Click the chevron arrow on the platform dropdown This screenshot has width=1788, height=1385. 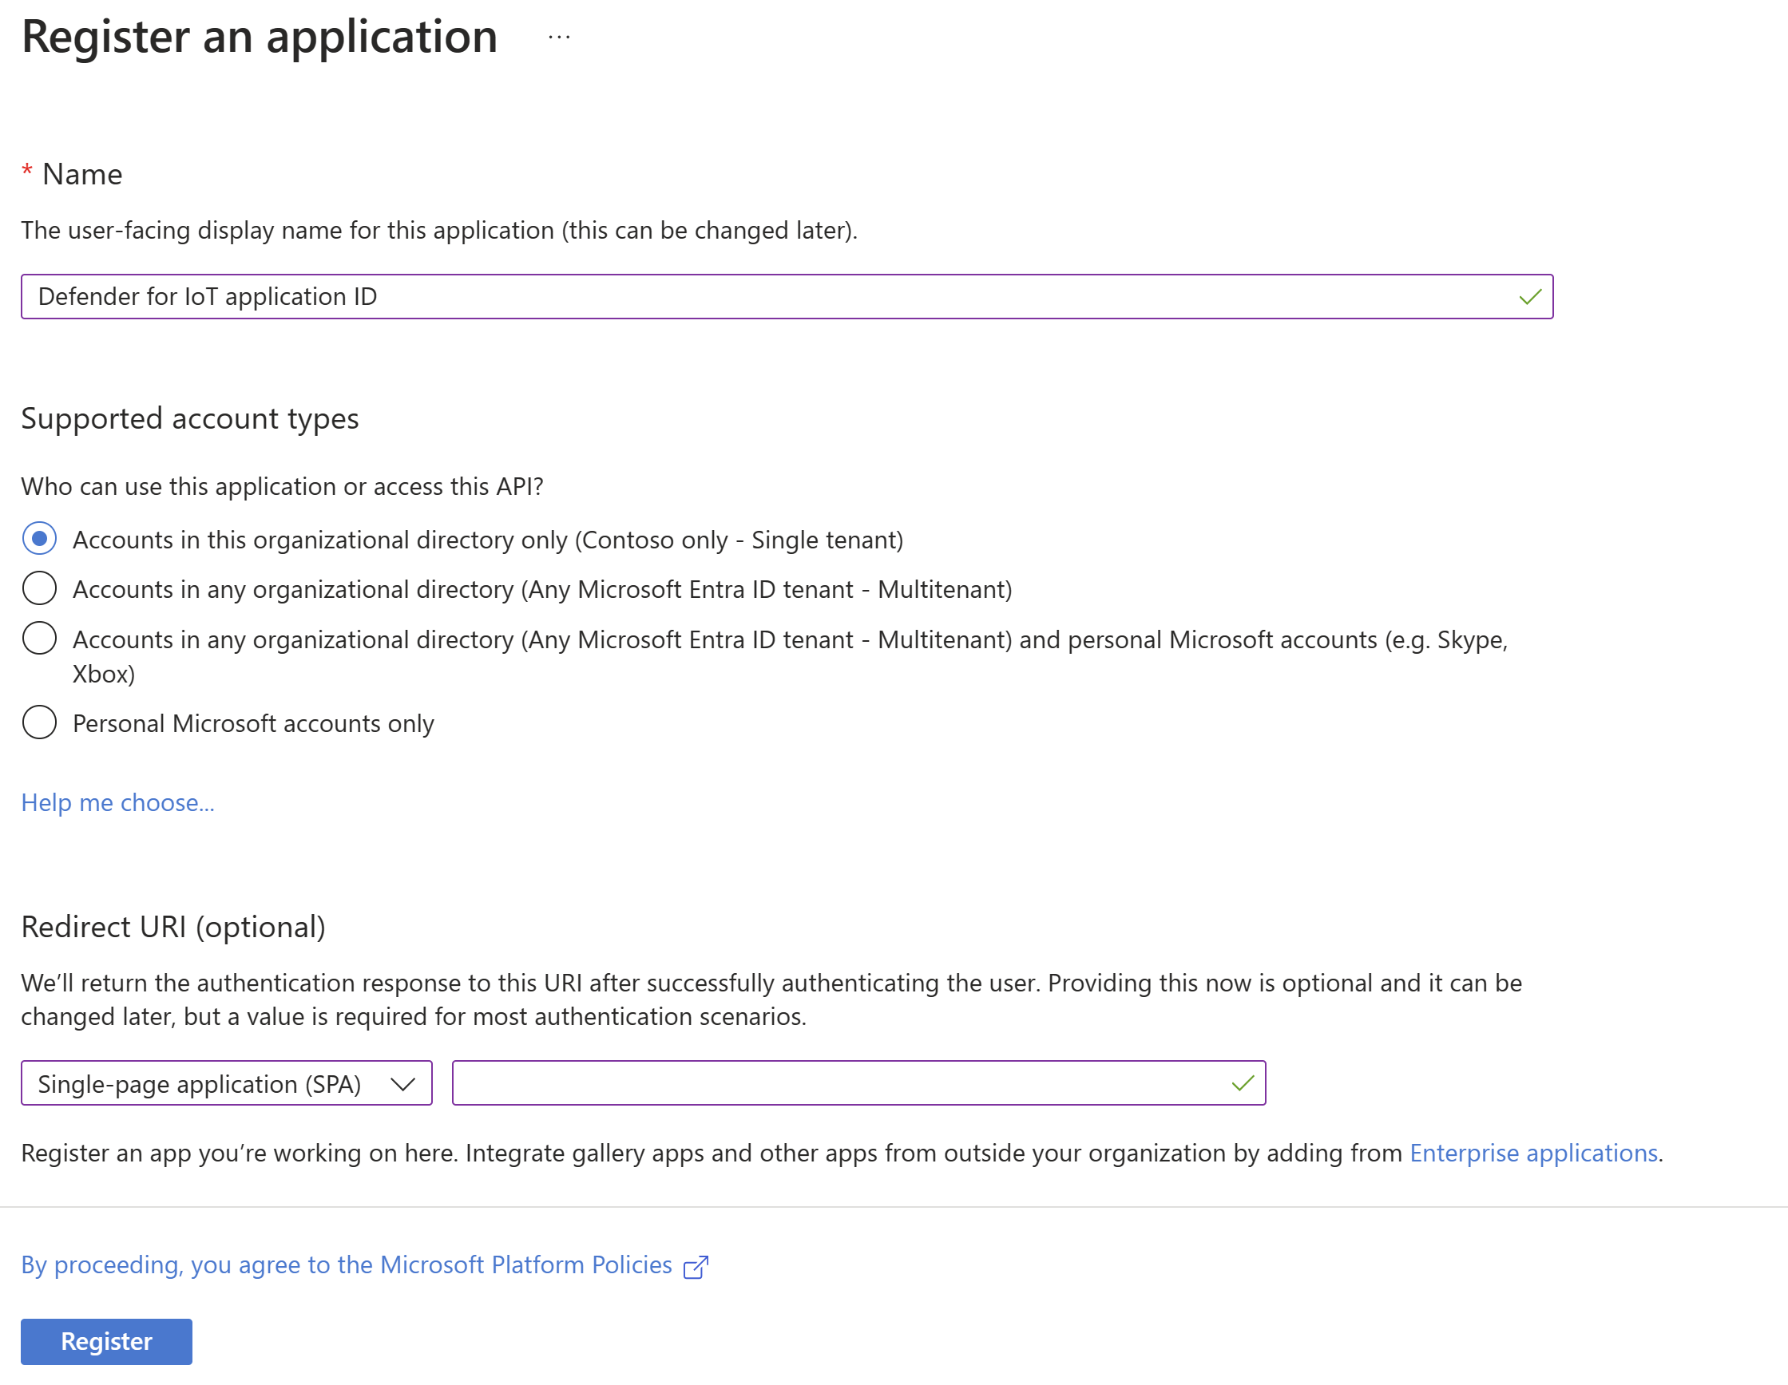click(x=402, y=1085)
